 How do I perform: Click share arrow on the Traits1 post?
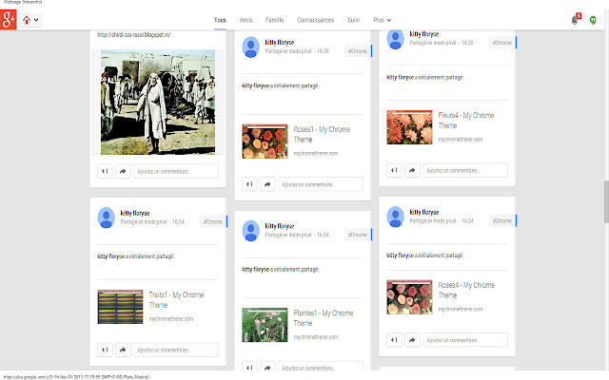coord(122,351)
